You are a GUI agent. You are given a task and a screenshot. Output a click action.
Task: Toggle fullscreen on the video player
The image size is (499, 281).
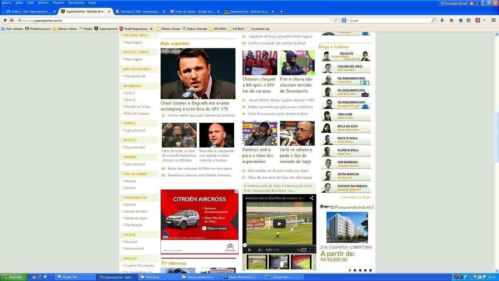[312, 250]
